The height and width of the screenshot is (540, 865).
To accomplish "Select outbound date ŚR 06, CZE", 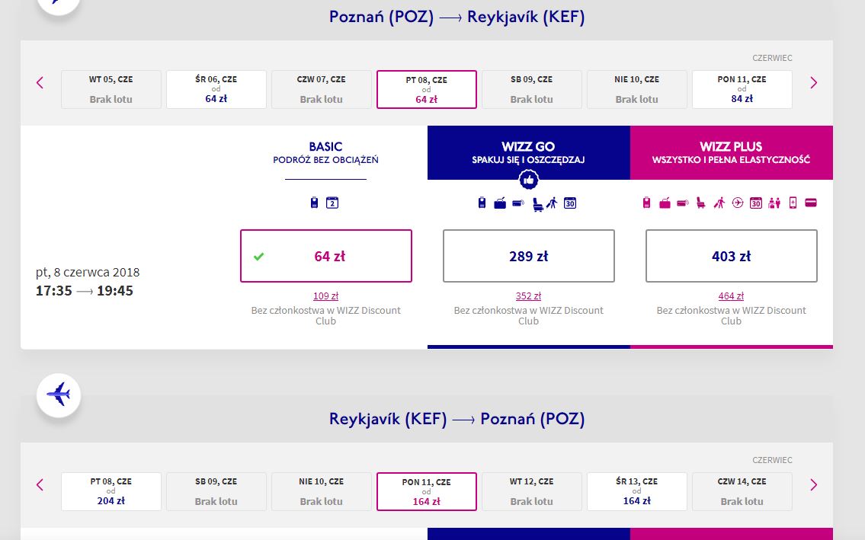I will (x=216, y=89).
